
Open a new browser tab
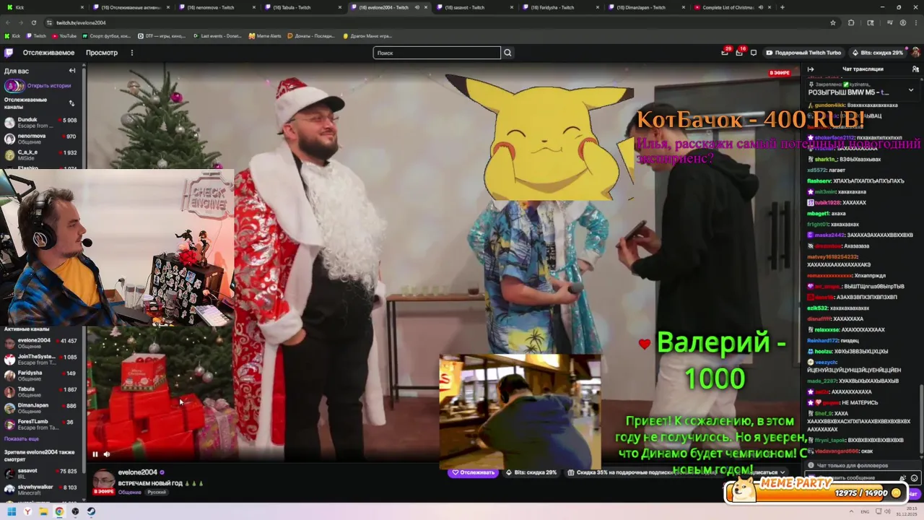[783, 7]
